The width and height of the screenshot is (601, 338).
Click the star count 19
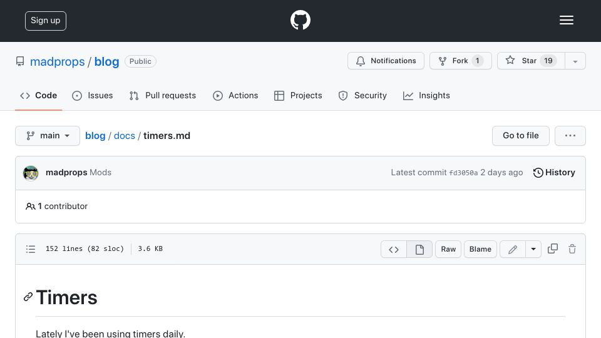(548, 61)
